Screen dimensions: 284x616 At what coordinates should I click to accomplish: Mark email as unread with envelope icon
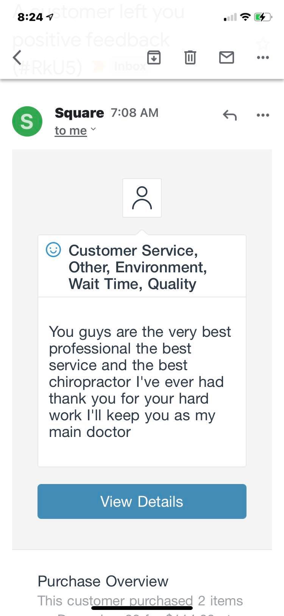tap(226, 58)
